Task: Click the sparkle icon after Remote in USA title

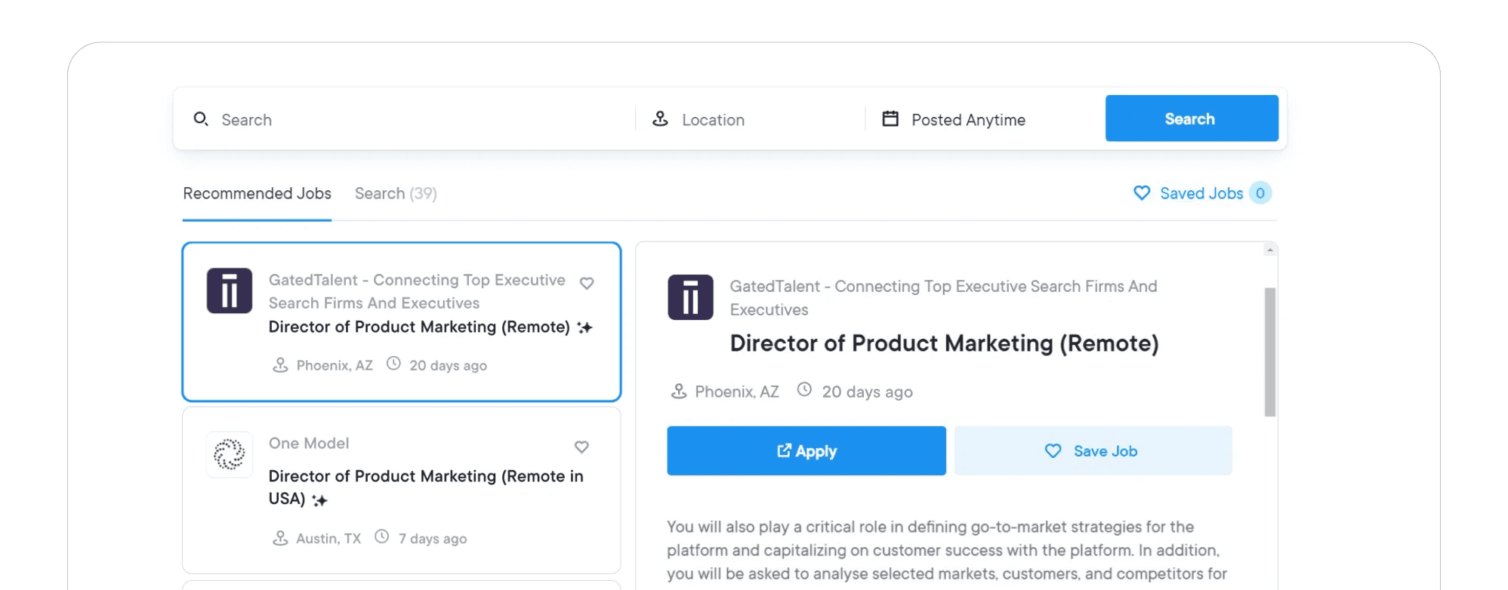Action: tap(319, 500)
